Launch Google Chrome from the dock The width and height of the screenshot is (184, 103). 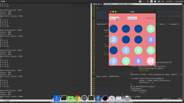77,98
